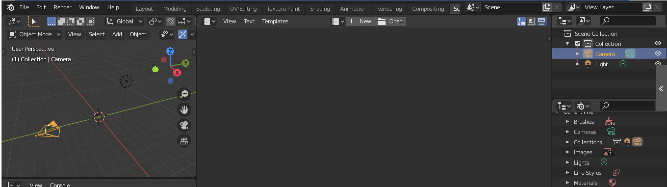Image resolution: width=667 pixels, height=187 pixels.
Task: Choose the set new selection mode icon
Action: 51,21
